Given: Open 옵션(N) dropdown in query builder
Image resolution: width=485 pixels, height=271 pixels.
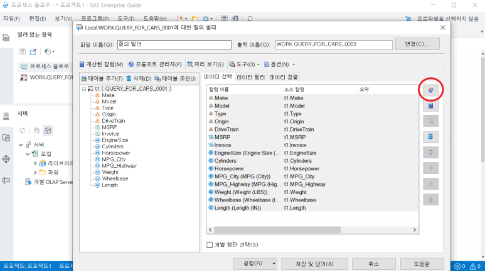Looking at the screenshot, I should (279, 64).
